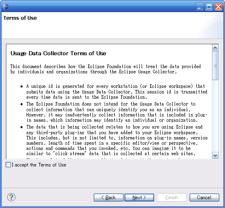Click the paragraph starting This document describes
Image resolution: width=225 pixels, height=208 pixels.
pyautogui.click(x=105, y=69)
